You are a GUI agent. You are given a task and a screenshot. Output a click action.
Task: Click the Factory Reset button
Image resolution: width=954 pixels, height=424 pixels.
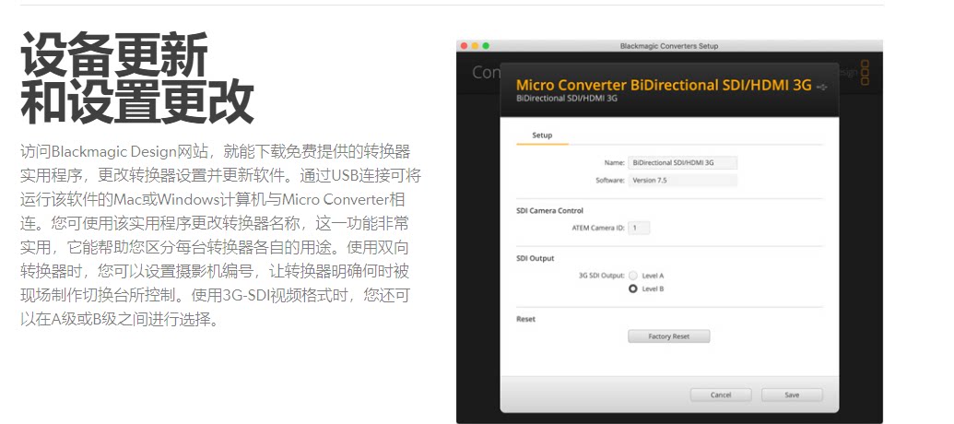tap(668, 336)
